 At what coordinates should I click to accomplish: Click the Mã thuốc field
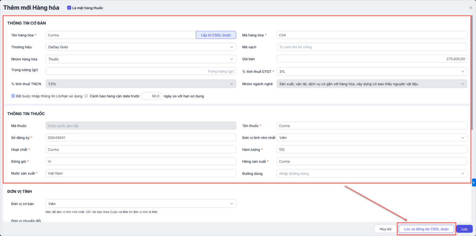(x=141, y=125)
